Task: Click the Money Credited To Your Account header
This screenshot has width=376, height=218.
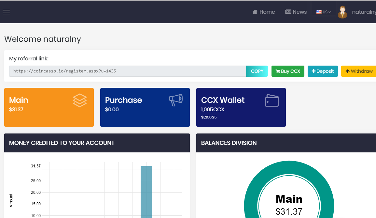Action: [x=97, y=143]
